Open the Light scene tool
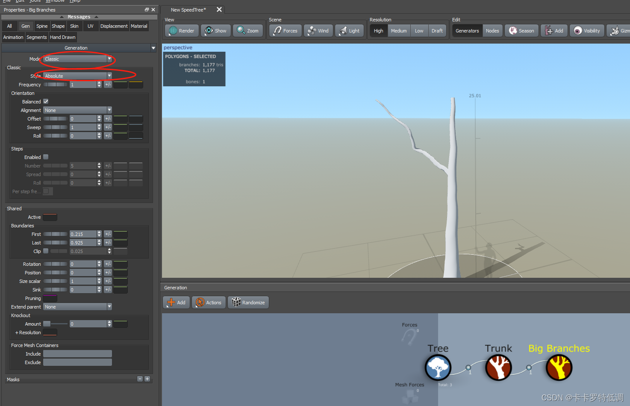 (349, 31)
